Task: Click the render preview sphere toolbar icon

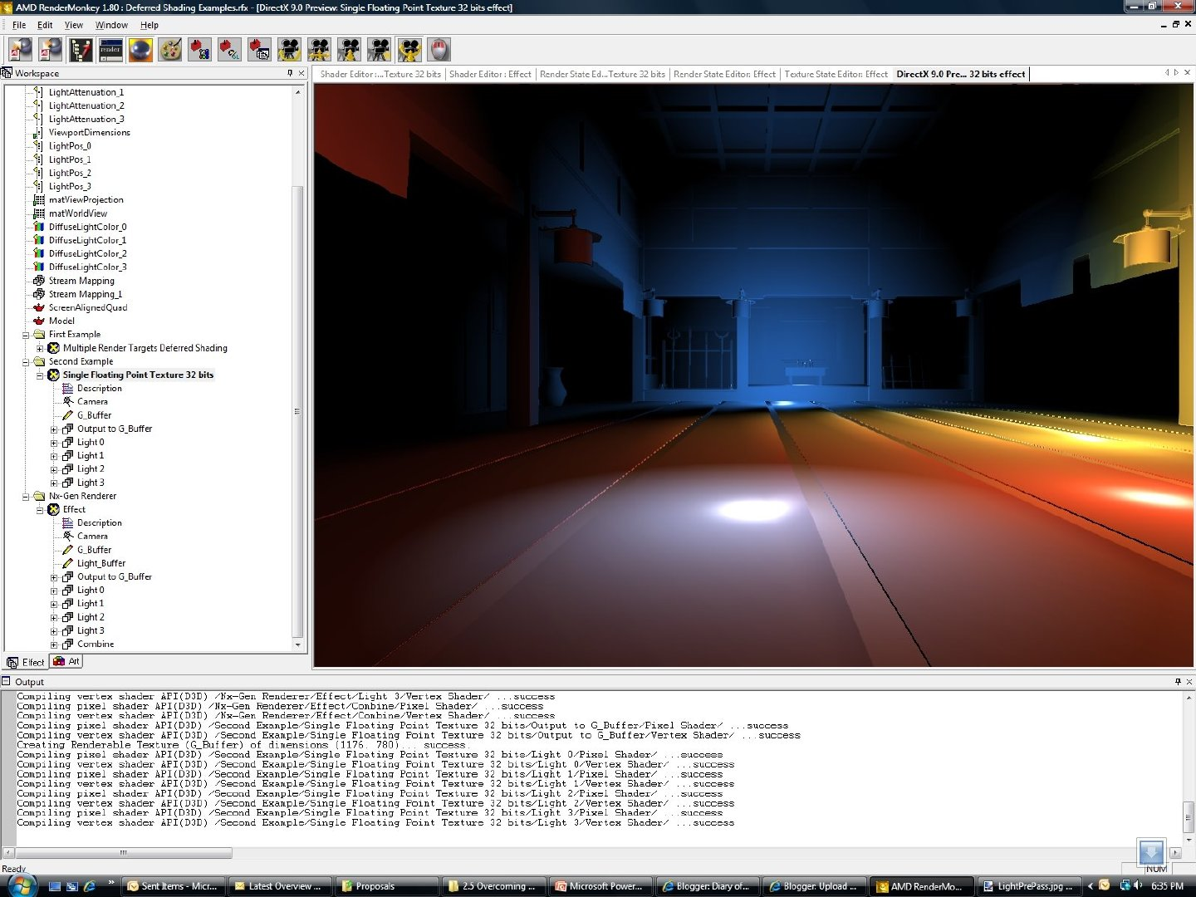Action: coord(140,50)
